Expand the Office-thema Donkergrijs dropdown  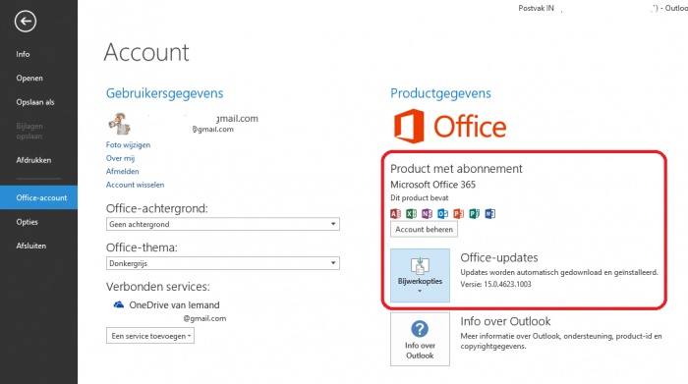pos(222,263)
